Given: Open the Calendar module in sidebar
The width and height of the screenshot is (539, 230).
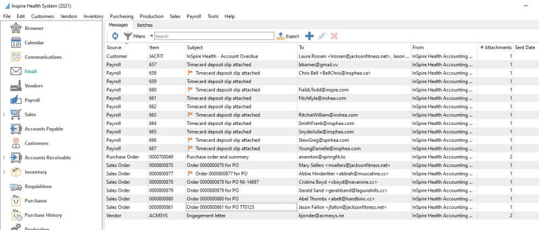Looking at the screenshot, I should (x=33, y=43).
